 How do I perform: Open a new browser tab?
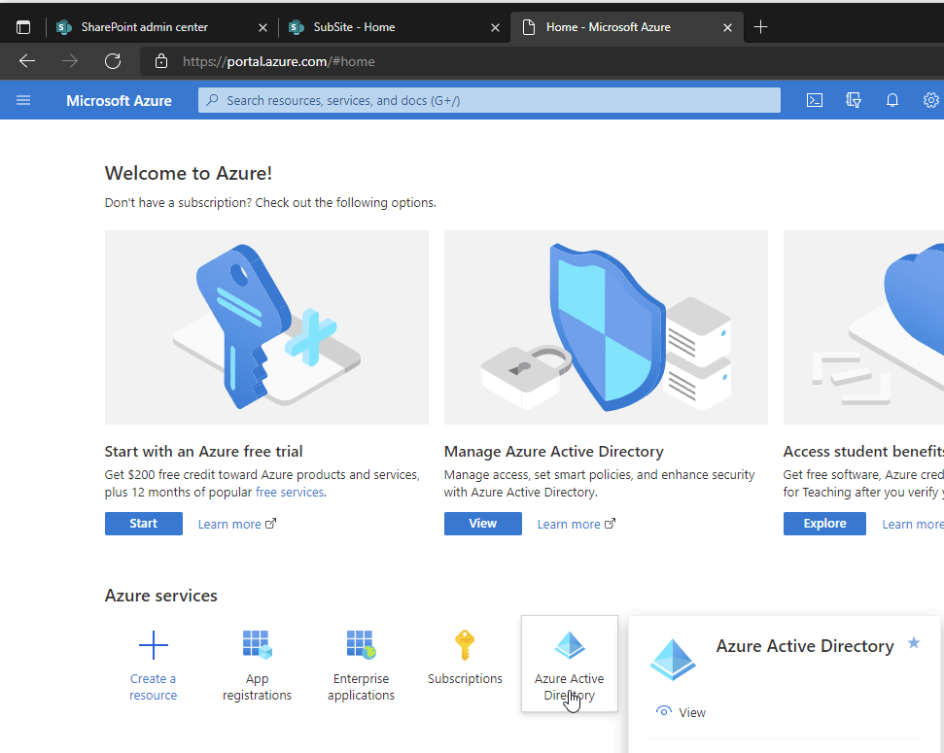click(x=760, y=26)
